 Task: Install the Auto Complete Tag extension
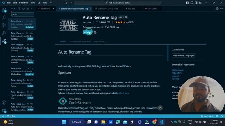(31, 62)
